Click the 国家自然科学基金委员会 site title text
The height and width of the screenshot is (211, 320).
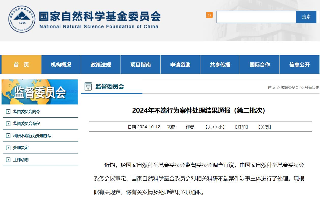click(x=100, y=16)
